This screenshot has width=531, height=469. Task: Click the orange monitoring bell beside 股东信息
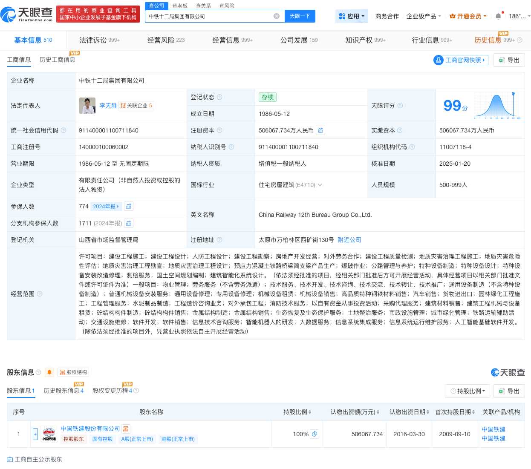coord(49,372)
